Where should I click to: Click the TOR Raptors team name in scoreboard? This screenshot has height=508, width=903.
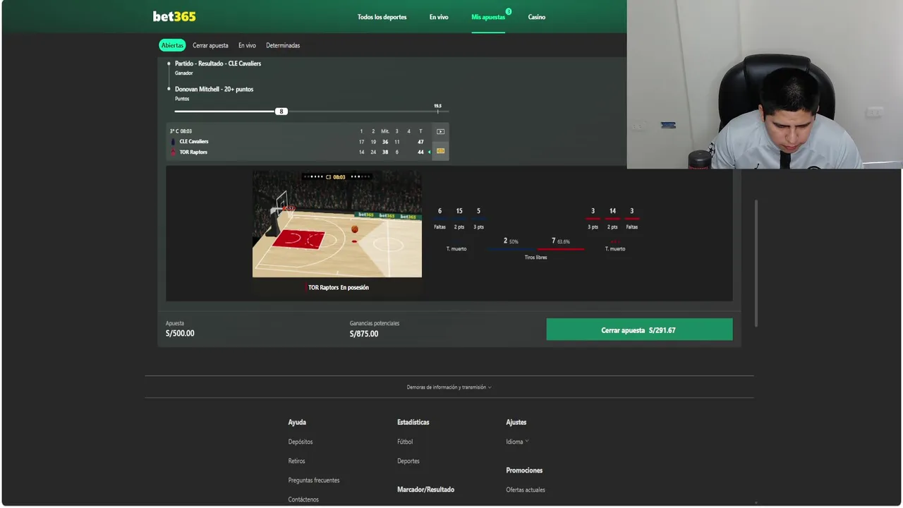point(193,152)
